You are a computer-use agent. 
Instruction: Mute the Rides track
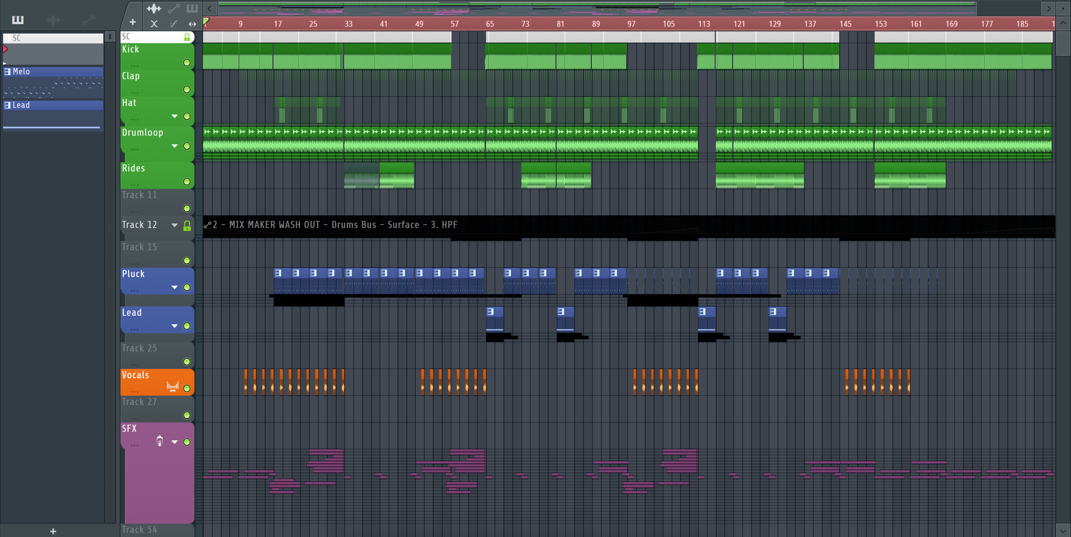(187, 181)
